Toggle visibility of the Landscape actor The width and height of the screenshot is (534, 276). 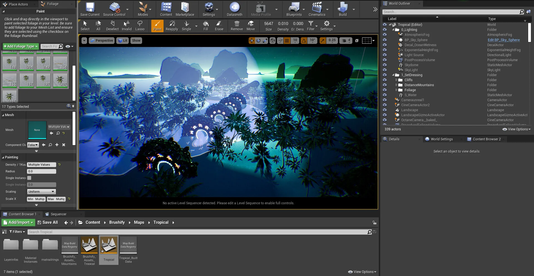coord(385,110)
